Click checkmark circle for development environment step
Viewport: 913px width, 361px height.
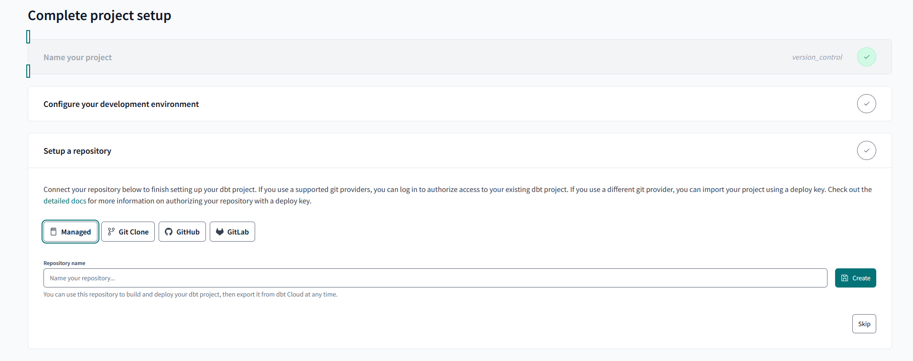click(x=866, y=104)
